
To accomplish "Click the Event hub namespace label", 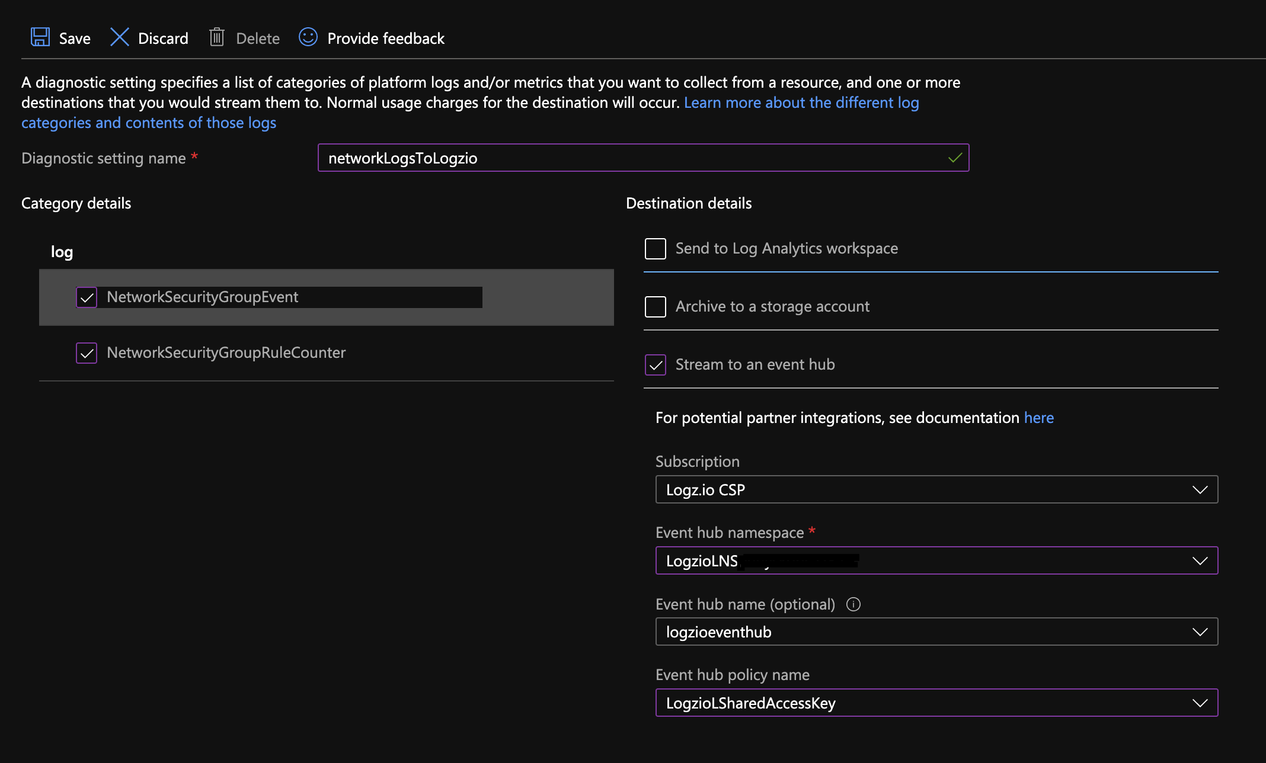I will pyautogui.click(x=730, y=533).
